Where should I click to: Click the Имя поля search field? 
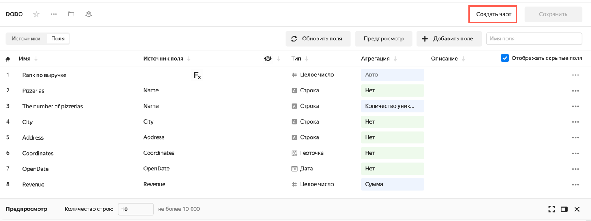534,39
